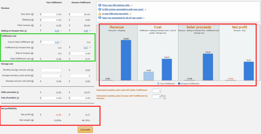Click the $20.00 Revenue bar in the chart
This screenshot has width=261, height=134.
tap(126, 60)
